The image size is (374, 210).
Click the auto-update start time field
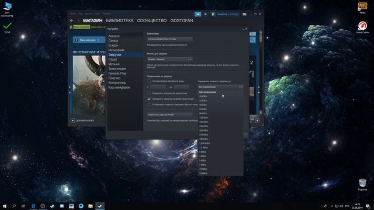tap(158, 87)
